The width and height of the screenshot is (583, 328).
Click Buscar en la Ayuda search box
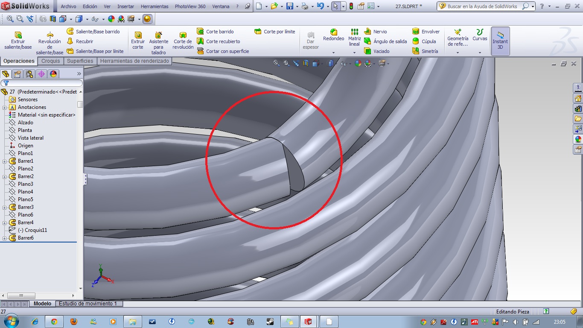coord(485,6)
